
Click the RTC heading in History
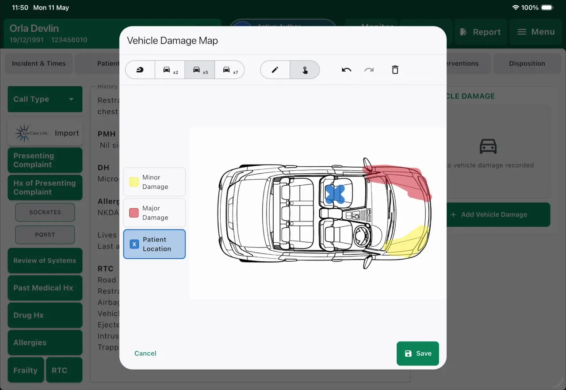(106, 268)
